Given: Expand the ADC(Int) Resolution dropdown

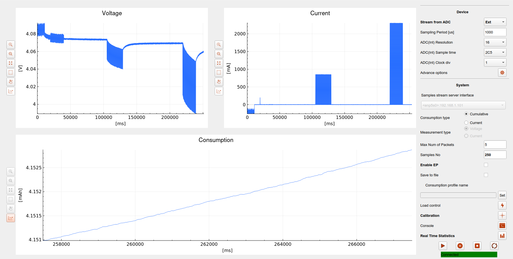Looking at the screenshot, I should (495, 42).
